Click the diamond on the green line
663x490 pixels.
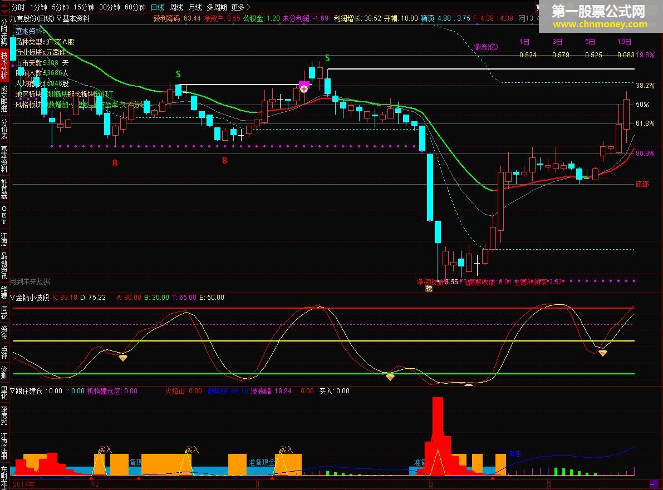(x=390, y=377)
